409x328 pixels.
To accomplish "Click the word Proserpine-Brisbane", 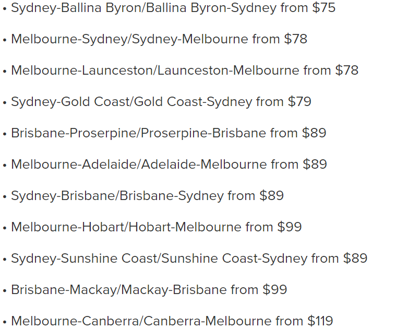I will (x=203, y=133).
